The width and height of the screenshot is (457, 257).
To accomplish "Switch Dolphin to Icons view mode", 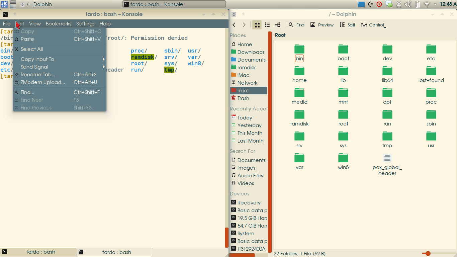I will [257, 25].
